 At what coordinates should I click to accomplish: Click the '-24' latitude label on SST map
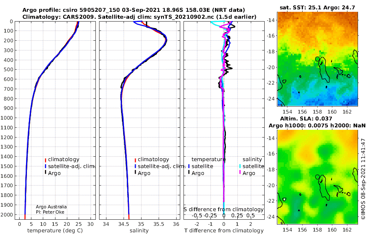270,98
